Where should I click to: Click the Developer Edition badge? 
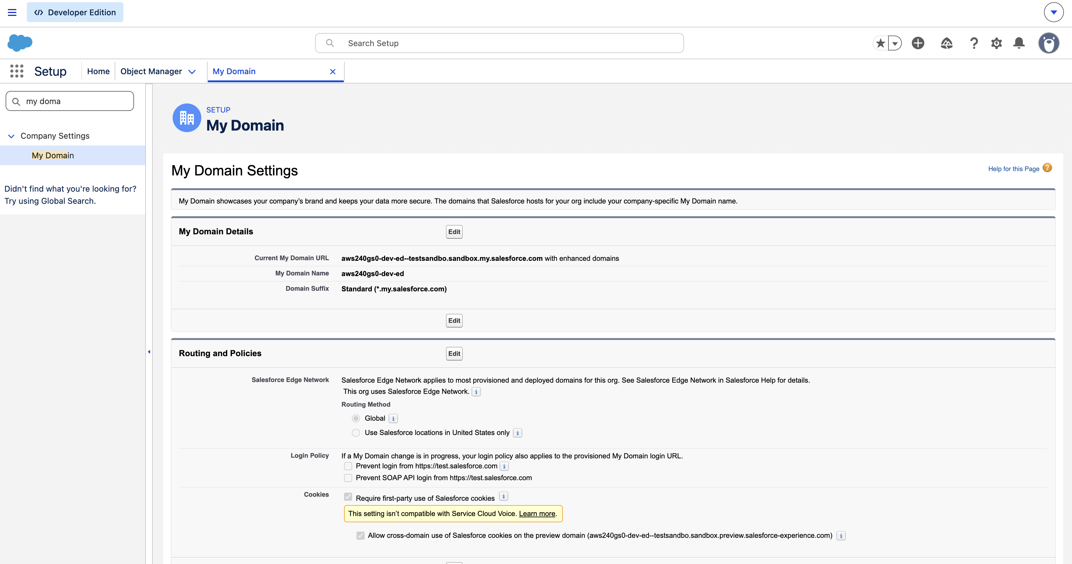(75, 12)
